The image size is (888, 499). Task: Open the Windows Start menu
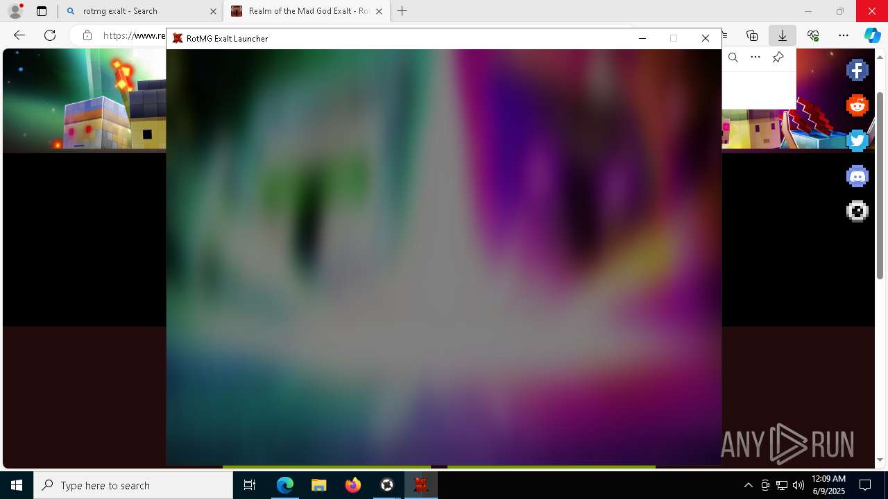click(17, 485)
